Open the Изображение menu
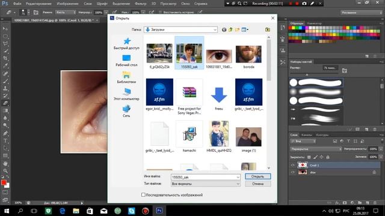385x216 pixels. [67, 4]
